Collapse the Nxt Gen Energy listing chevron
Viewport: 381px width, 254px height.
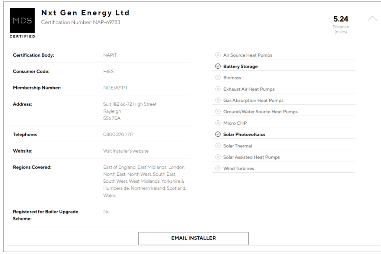pos(372,19)
